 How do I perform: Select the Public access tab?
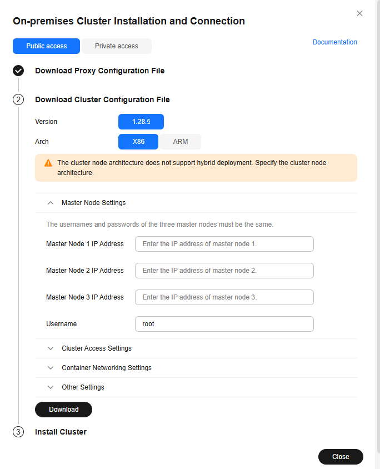[x=46, y=46]
